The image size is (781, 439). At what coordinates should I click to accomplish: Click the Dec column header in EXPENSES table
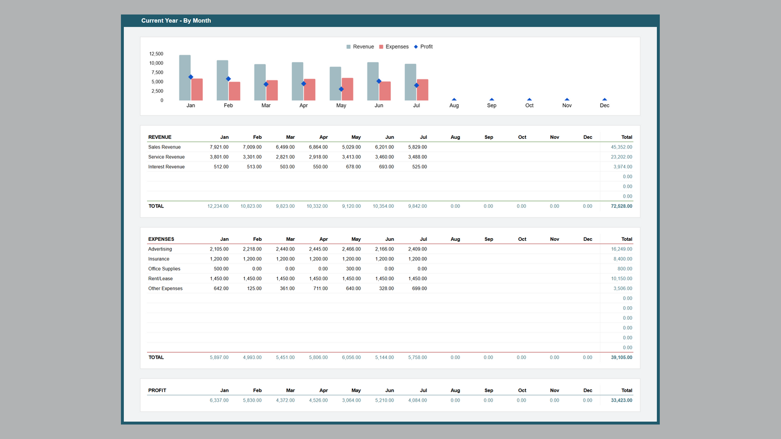coord(588,239)
